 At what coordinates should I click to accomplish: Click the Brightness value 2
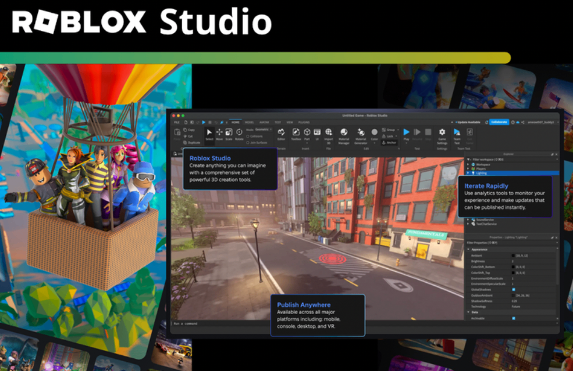tap(513, 261)
